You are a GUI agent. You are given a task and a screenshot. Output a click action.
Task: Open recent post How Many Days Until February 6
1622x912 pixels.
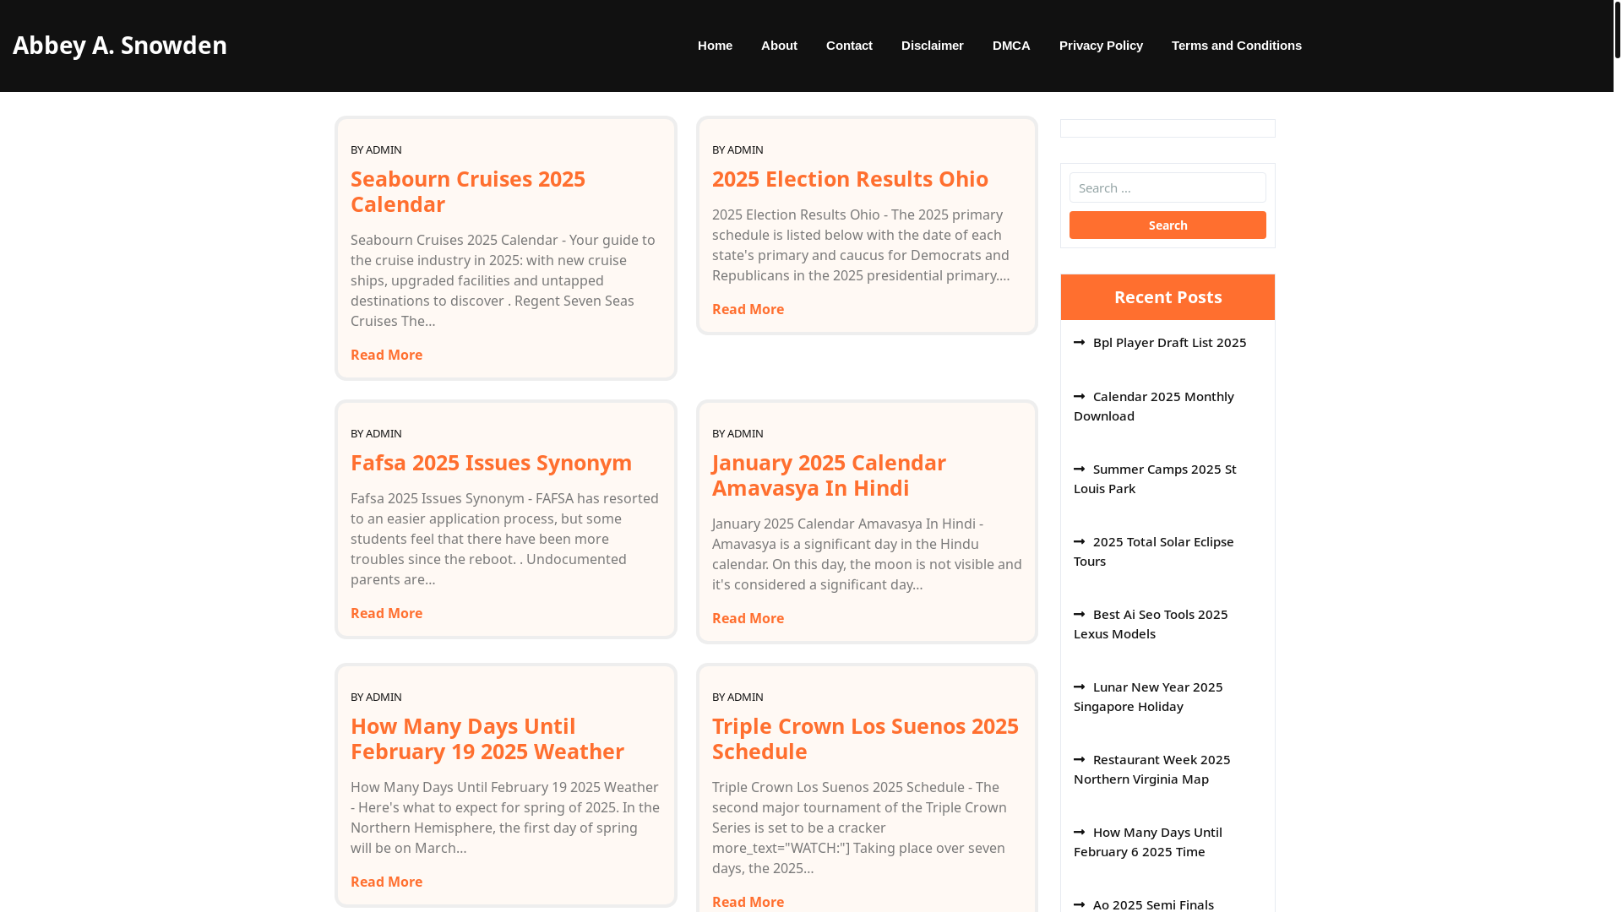pyautogui.click(x=1148, y=842)
